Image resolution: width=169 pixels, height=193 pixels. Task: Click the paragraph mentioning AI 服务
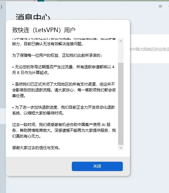pyautogui.click(x=64, y=130)
